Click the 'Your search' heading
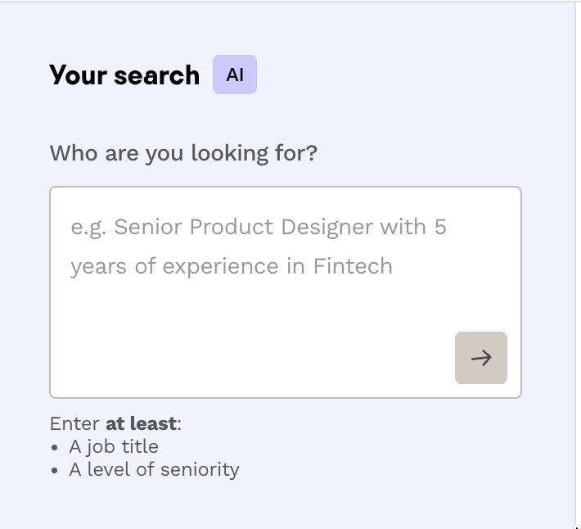The image size is (581, 529). coord(124,75)
